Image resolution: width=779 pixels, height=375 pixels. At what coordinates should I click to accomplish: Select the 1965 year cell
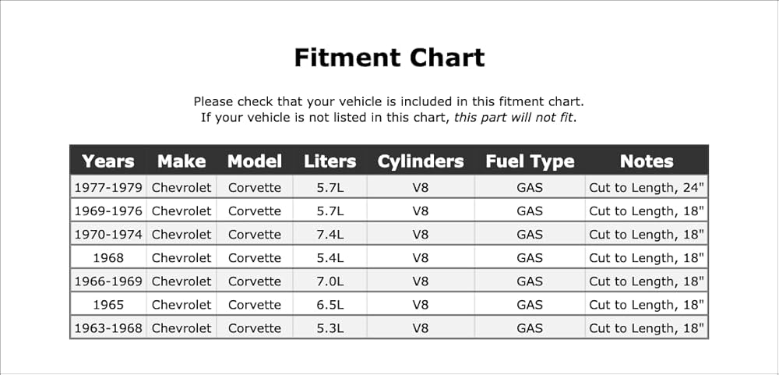(108, 304)
